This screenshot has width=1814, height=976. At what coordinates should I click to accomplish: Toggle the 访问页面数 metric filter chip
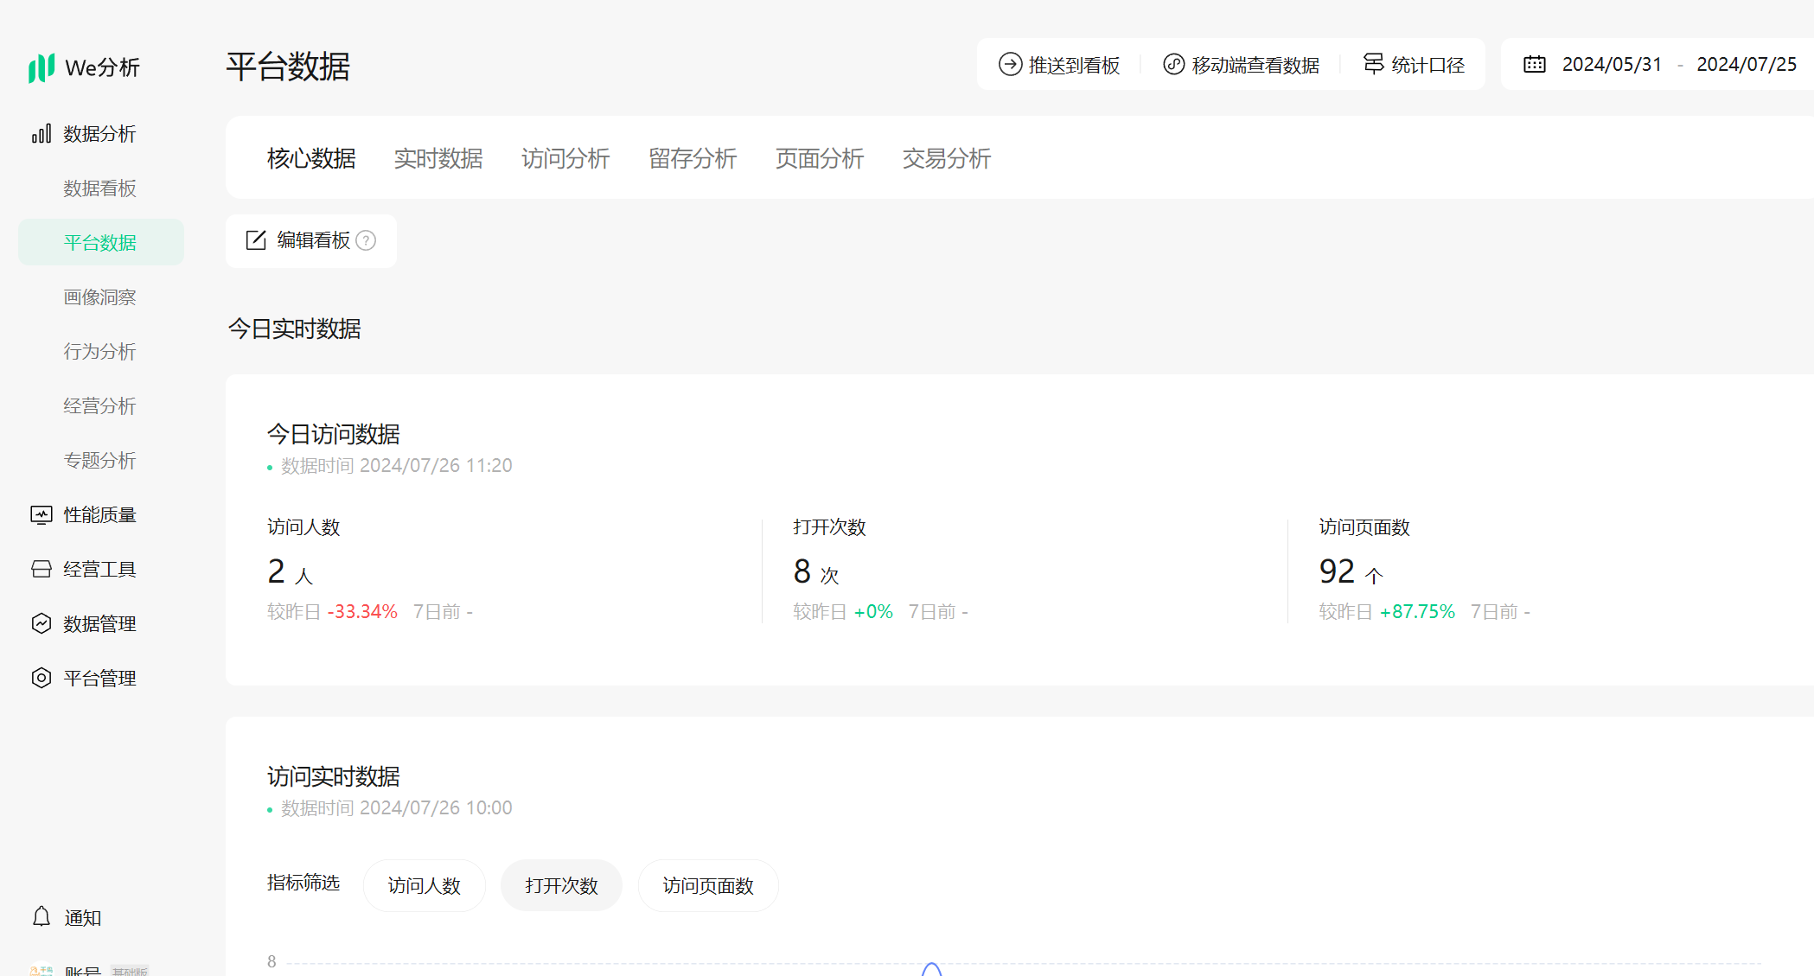coord(707,886)
